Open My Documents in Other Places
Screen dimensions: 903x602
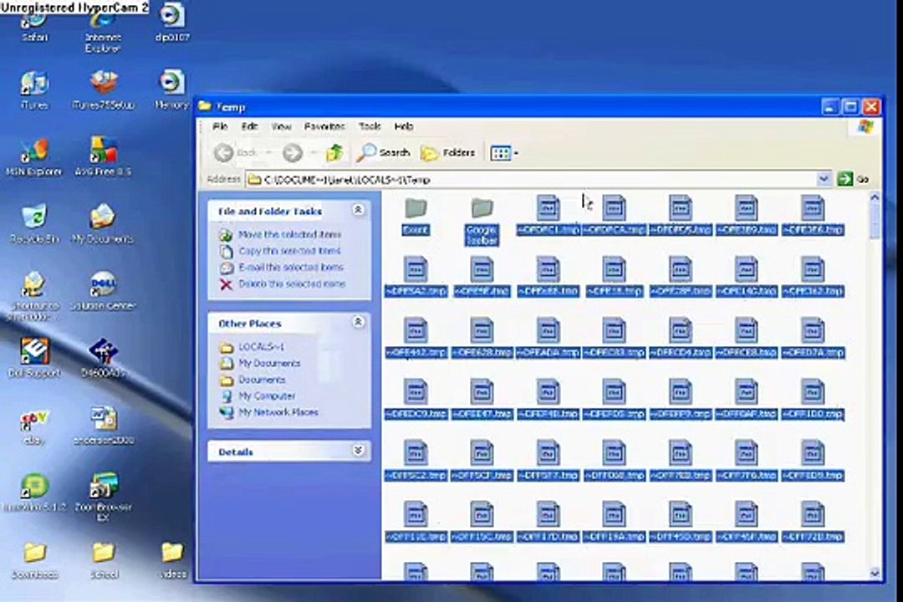[269, 364]
